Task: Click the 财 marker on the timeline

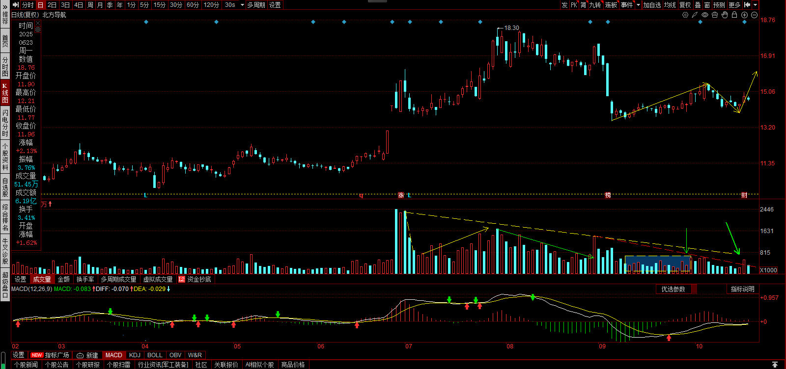Action: [744, 195]
